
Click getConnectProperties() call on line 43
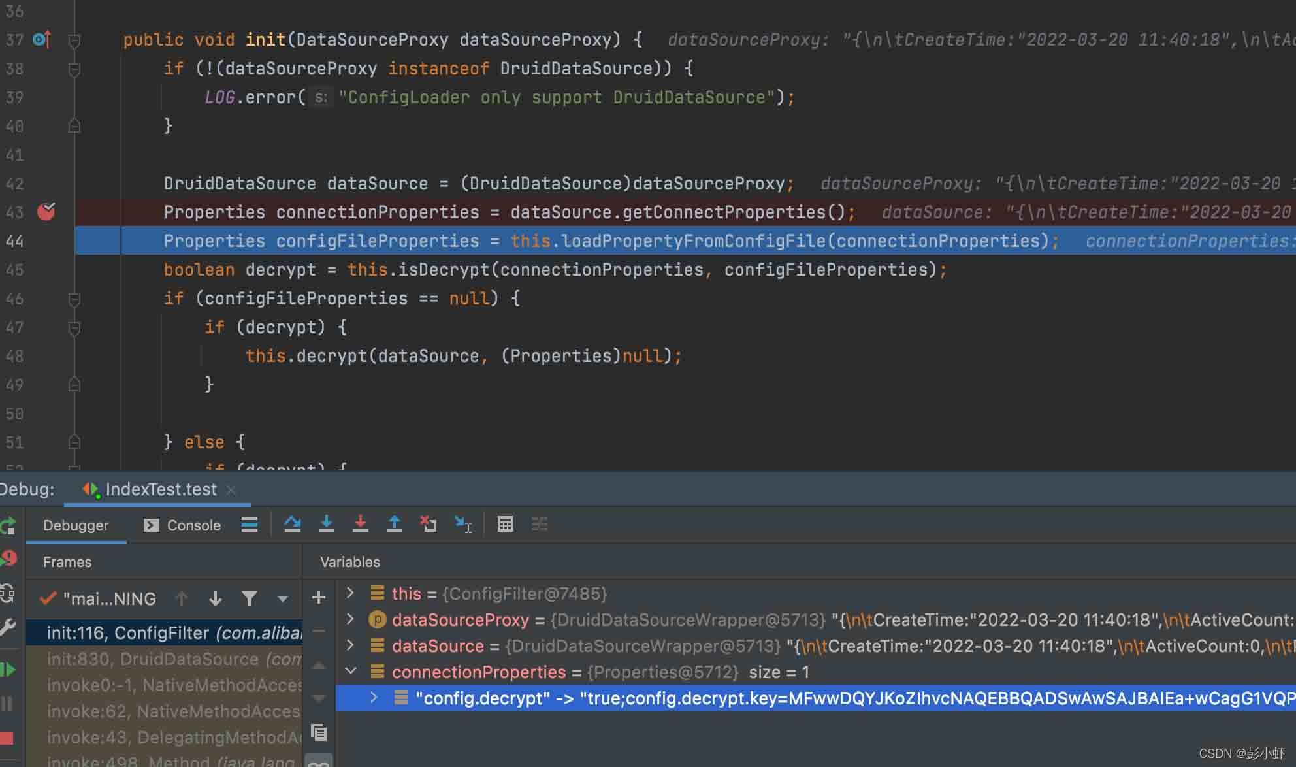(x=734, y=212)
